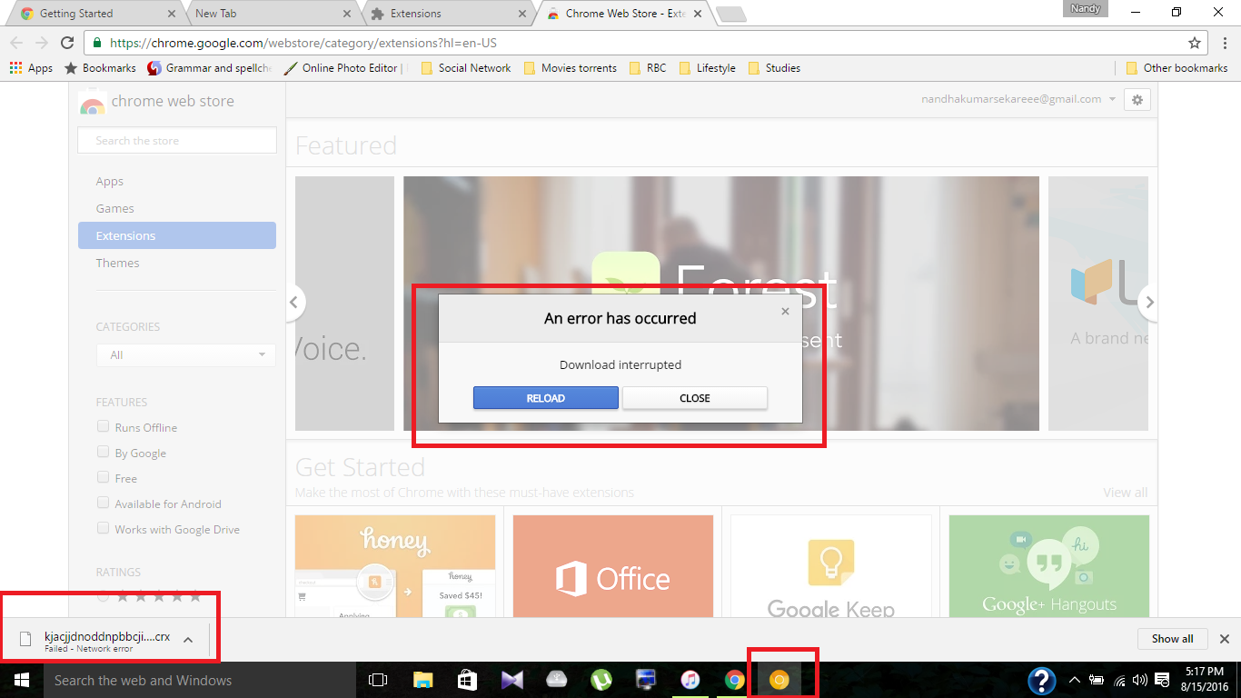
Task: Toggle the Works with Google Drive checkbox
Action: click(x=103, y=529)
